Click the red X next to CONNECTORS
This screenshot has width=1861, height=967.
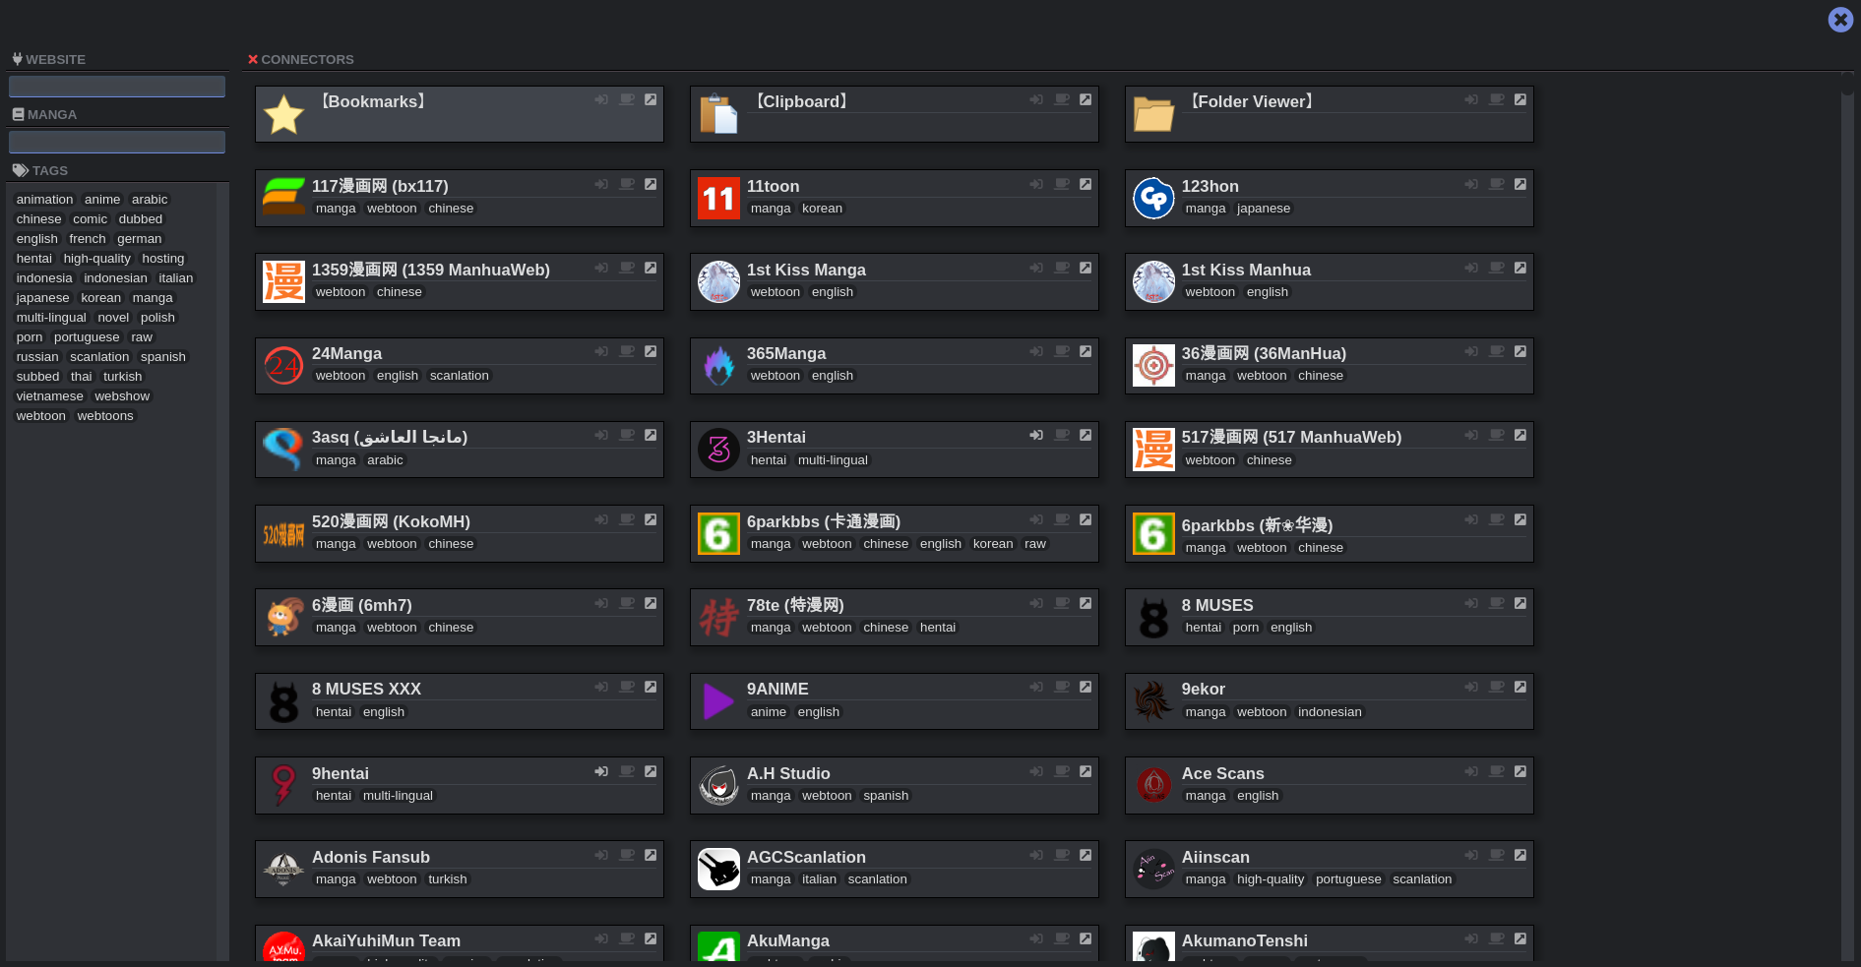point(253,59)
